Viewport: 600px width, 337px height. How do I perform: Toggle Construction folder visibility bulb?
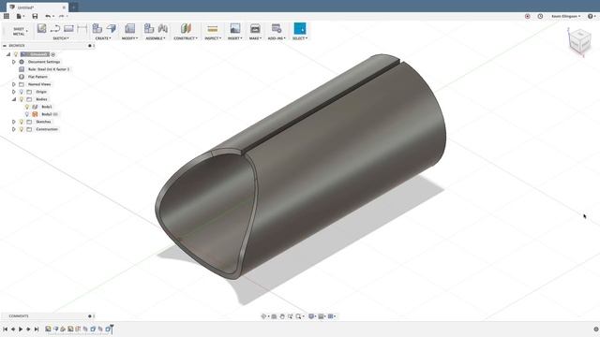[22, 129]
